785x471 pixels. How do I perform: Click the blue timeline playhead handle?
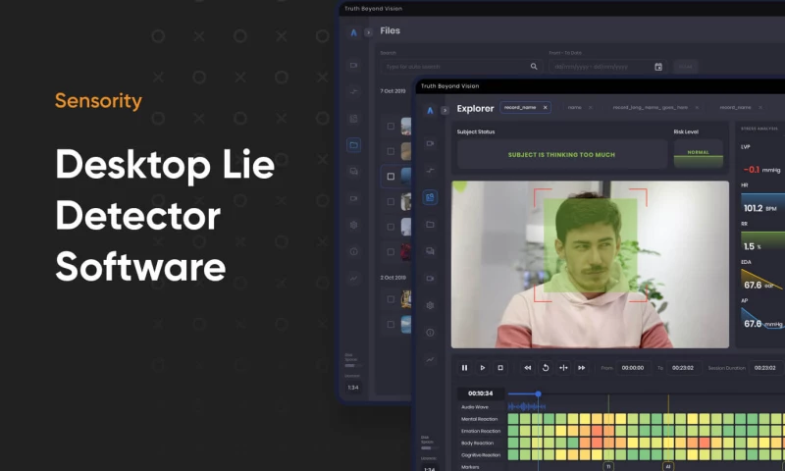[x=538, y=393]
